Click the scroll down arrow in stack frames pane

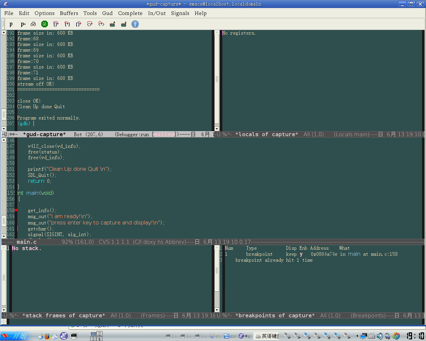[4, 310]
